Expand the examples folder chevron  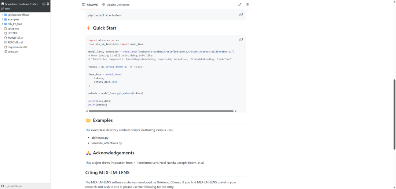tap(3, 19)
